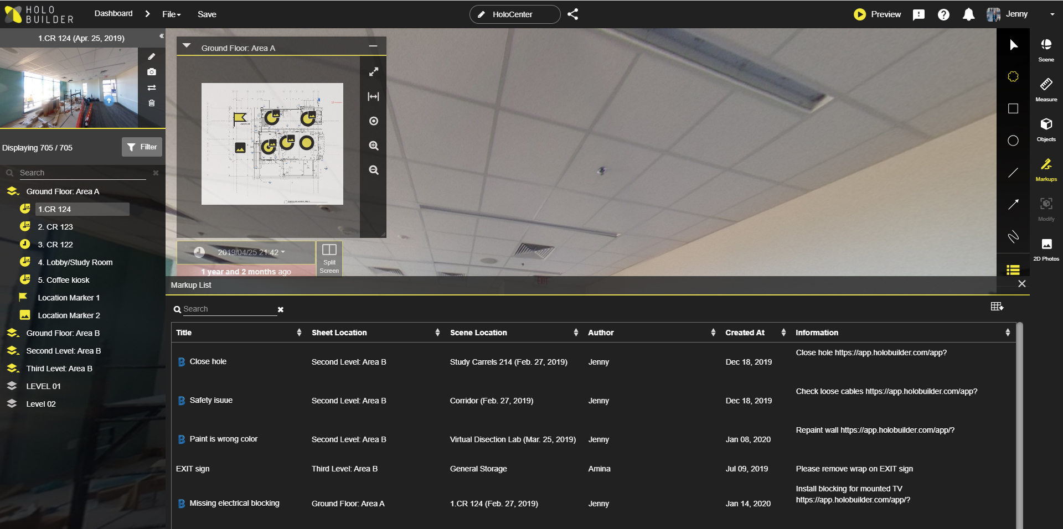The image size is (1063, 529).
Task: Open HoloCenter
Action: coord(514,14)
